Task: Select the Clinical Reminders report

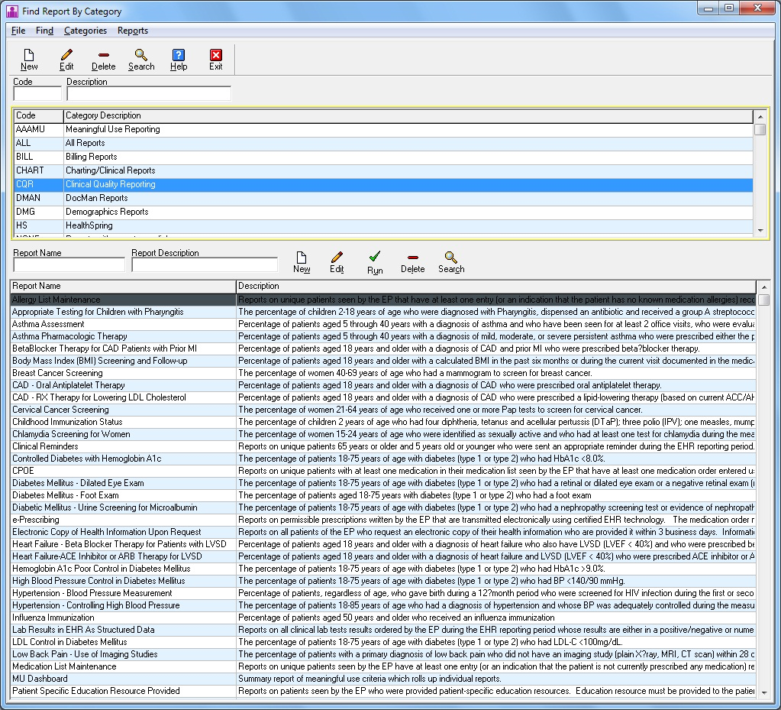Action: pos(383,446)
